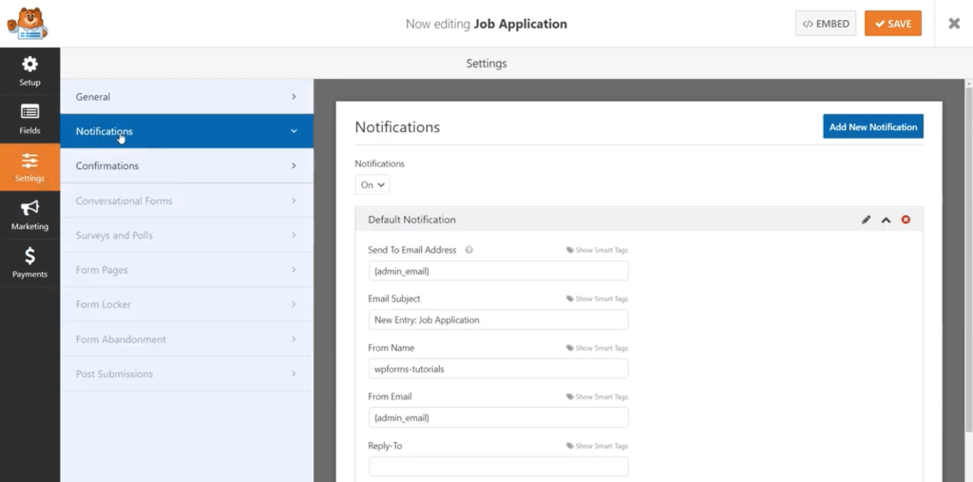Open the Fields section in sidebar
Viewport: 973px width, 482px height.
click(29, 119)
